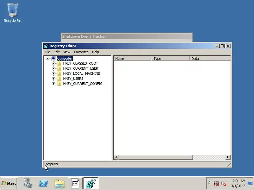Expand HKEY_CURRENT_CONFIG key
254x190 pixels.
click(53, 84)
